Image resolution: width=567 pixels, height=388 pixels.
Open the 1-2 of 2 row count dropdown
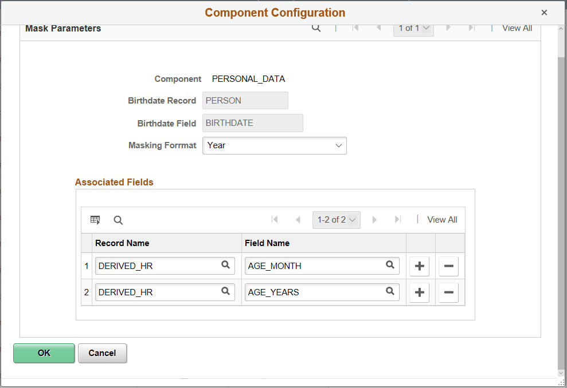tap(336, 219)
